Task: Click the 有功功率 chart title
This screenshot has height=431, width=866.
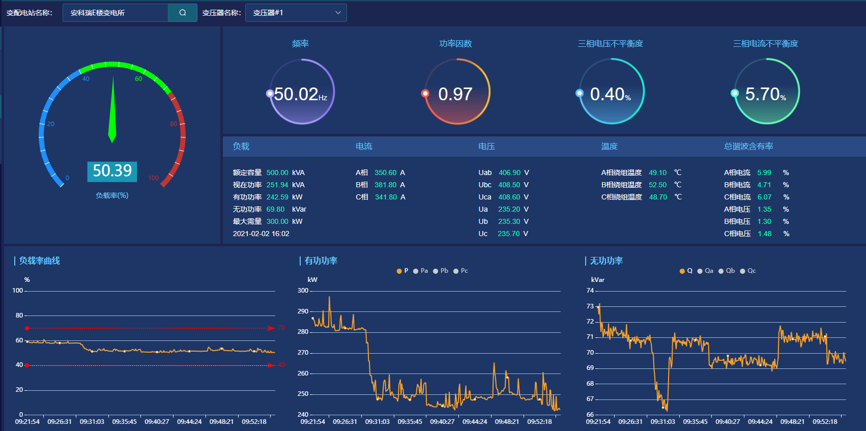Action: pos(321,261)
